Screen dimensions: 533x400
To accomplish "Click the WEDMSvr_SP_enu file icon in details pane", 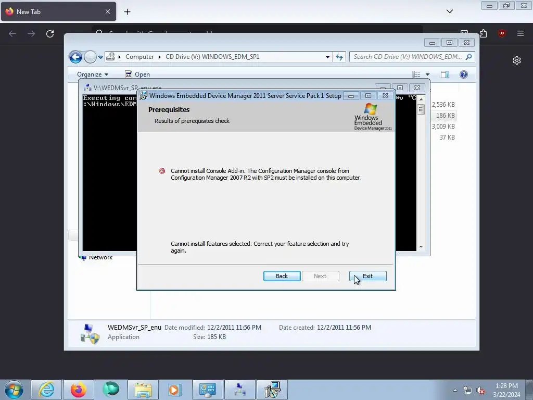I will click(x=90, y=334).
